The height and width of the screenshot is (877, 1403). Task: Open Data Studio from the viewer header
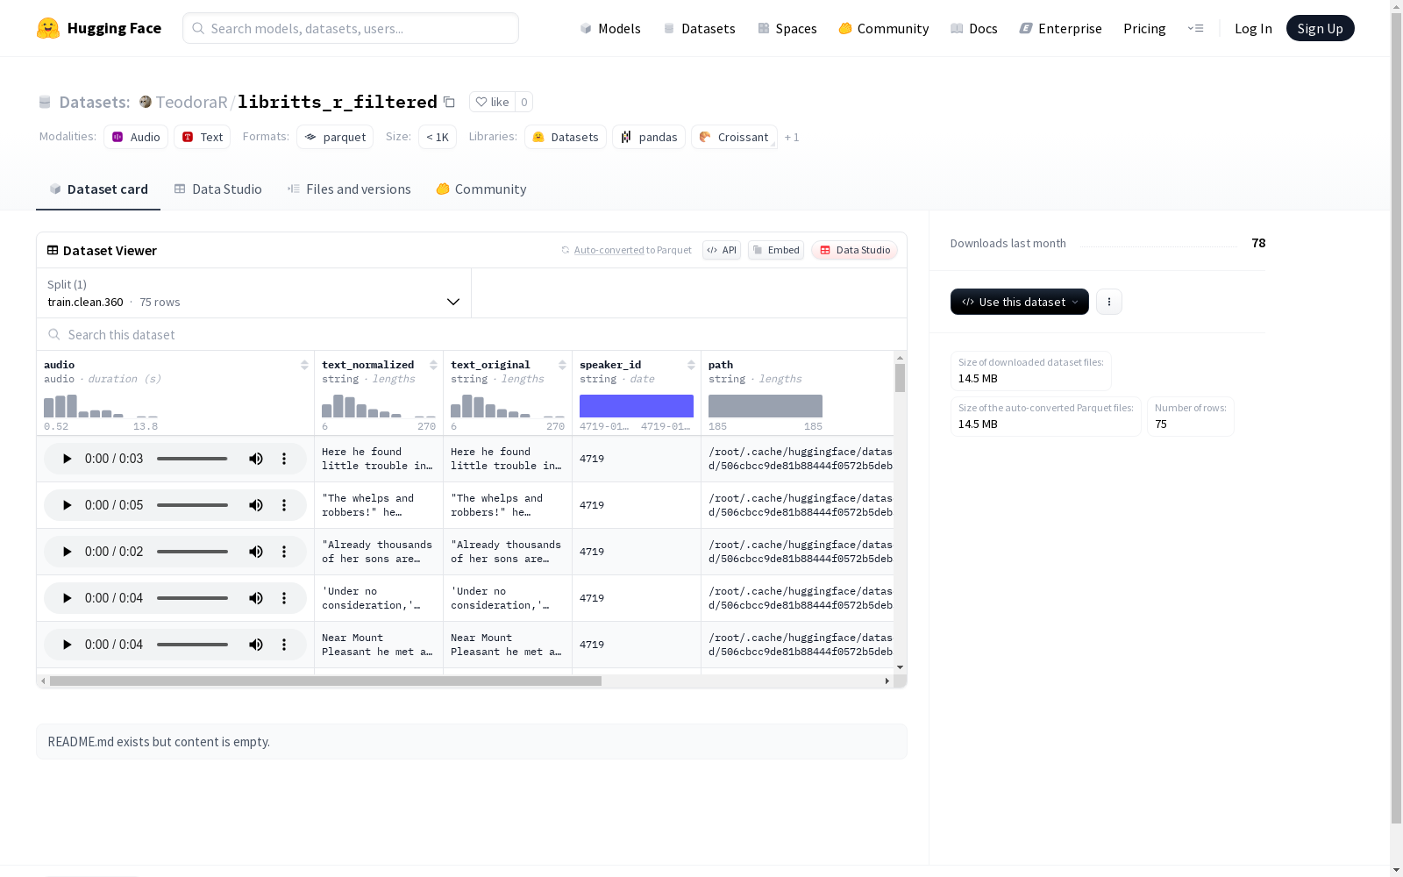(x=855, y=250)
